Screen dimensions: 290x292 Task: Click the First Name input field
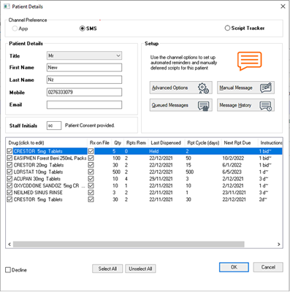[84, 68]
